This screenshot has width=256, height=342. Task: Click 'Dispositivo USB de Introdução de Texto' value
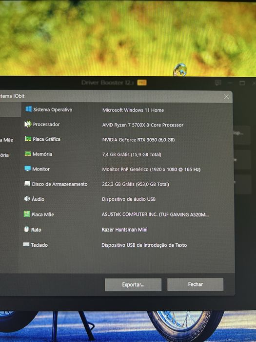pyautogui.click(x=144, y=245)
